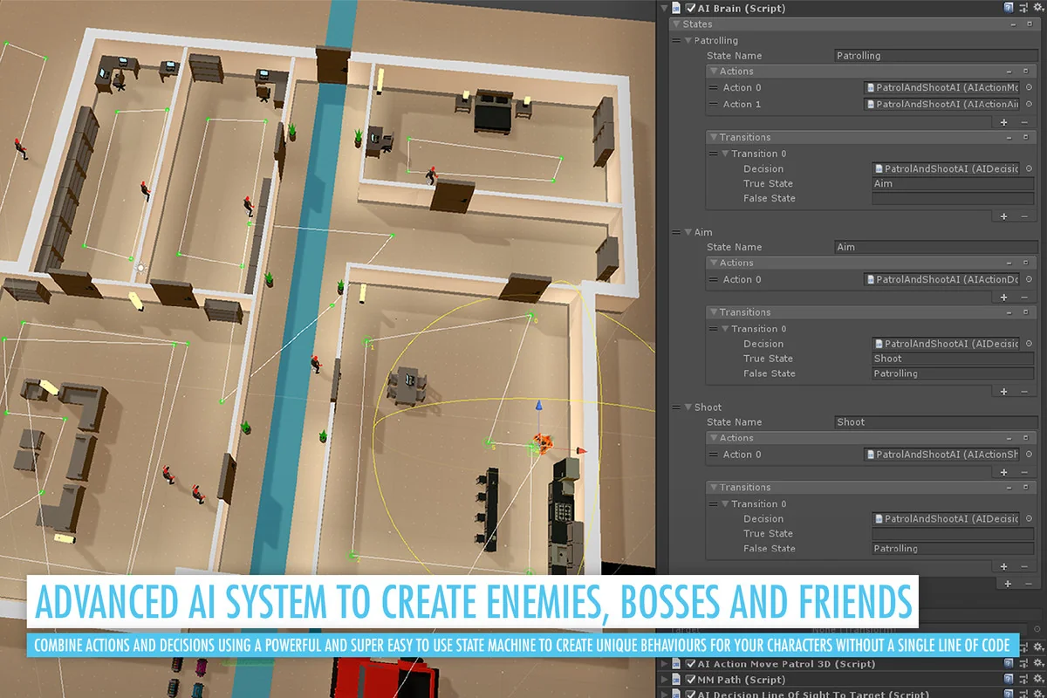Click the AI Brain script file icon
Viewport: 1047px width, 698px height.
pyautogui.click(x=676, y=8)
